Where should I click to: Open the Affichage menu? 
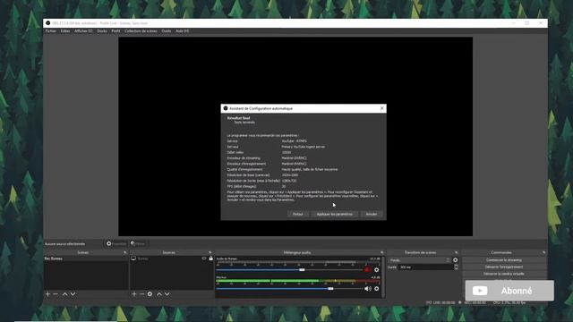click(83, 31)
